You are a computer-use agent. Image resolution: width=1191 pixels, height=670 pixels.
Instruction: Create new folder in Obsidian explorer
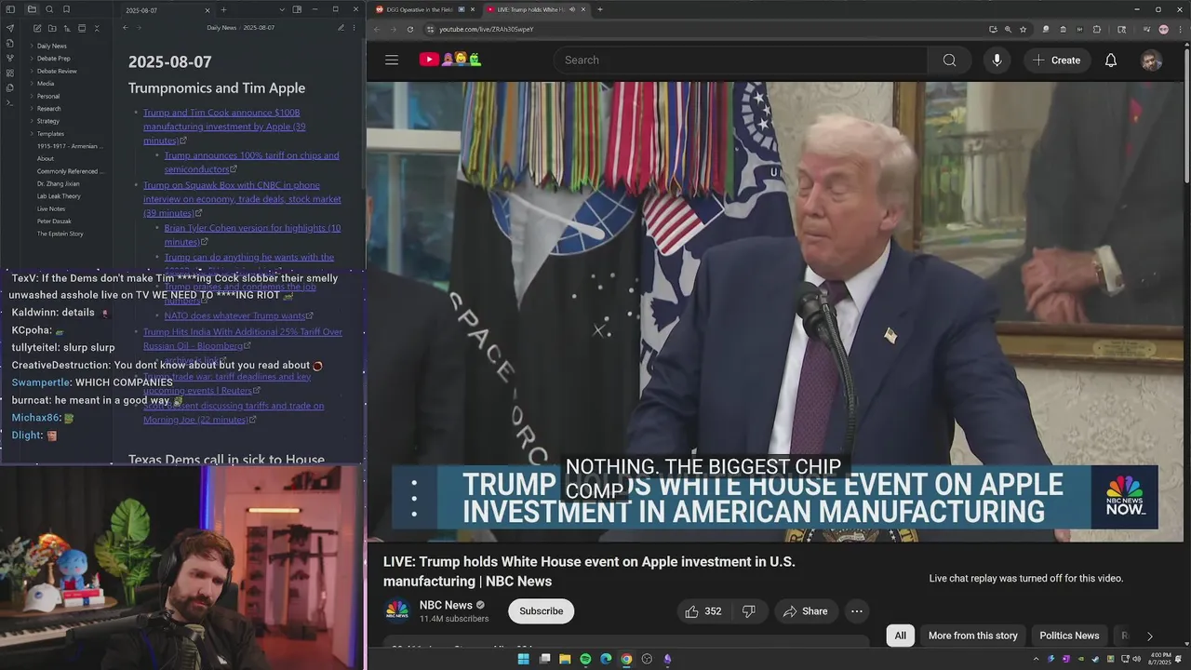pyautogui.click(x=51, y=29)
